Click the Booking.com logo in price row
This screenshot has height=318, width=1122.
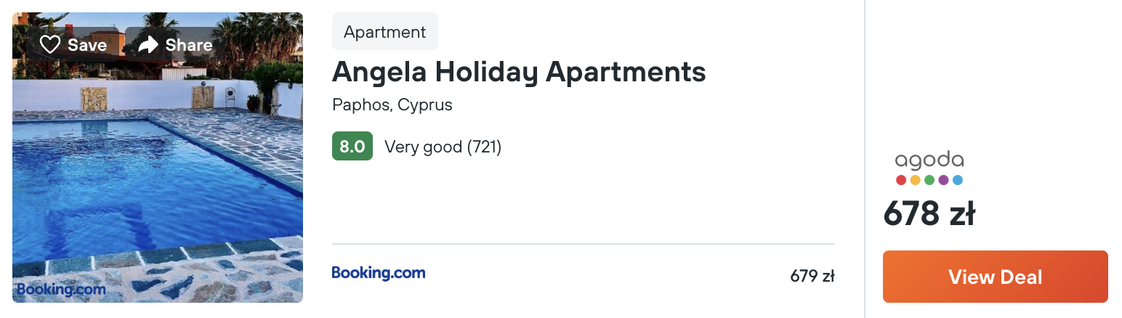pos(379,273)
